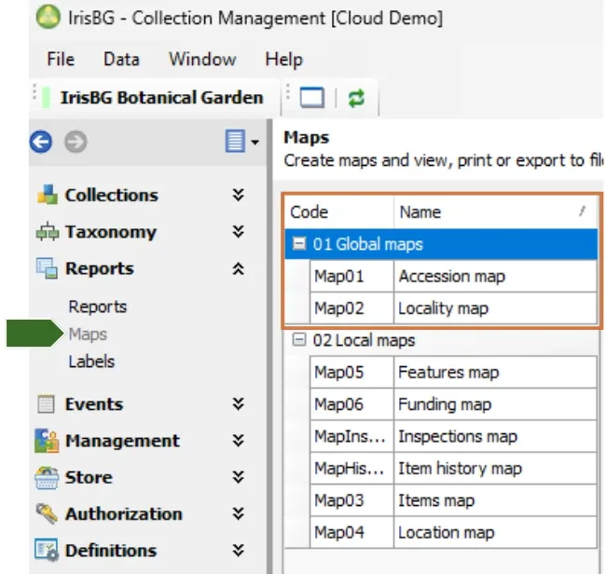Click the Authorization key icon
Screen dimensions: 606x574
pos(47,513)
